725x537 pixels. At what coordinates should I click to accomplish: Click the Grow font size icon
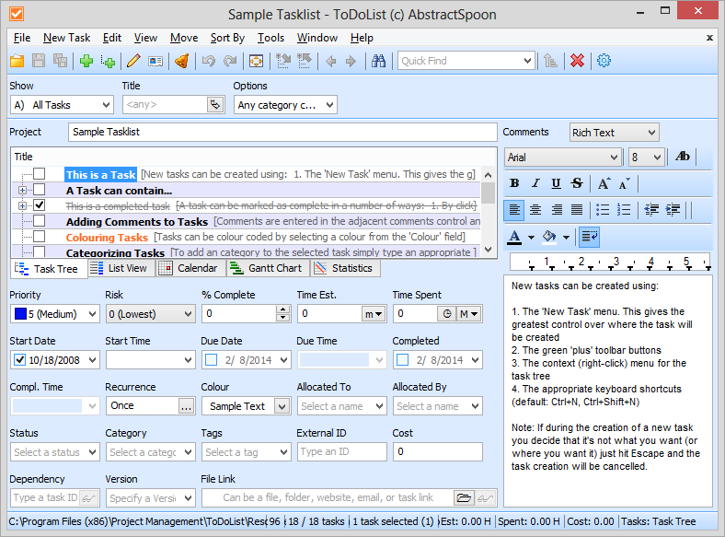(x=604, y=183)
